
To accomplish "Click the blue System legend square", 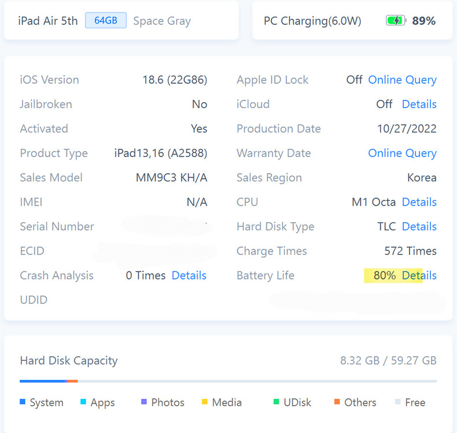I will coord(23,402).
